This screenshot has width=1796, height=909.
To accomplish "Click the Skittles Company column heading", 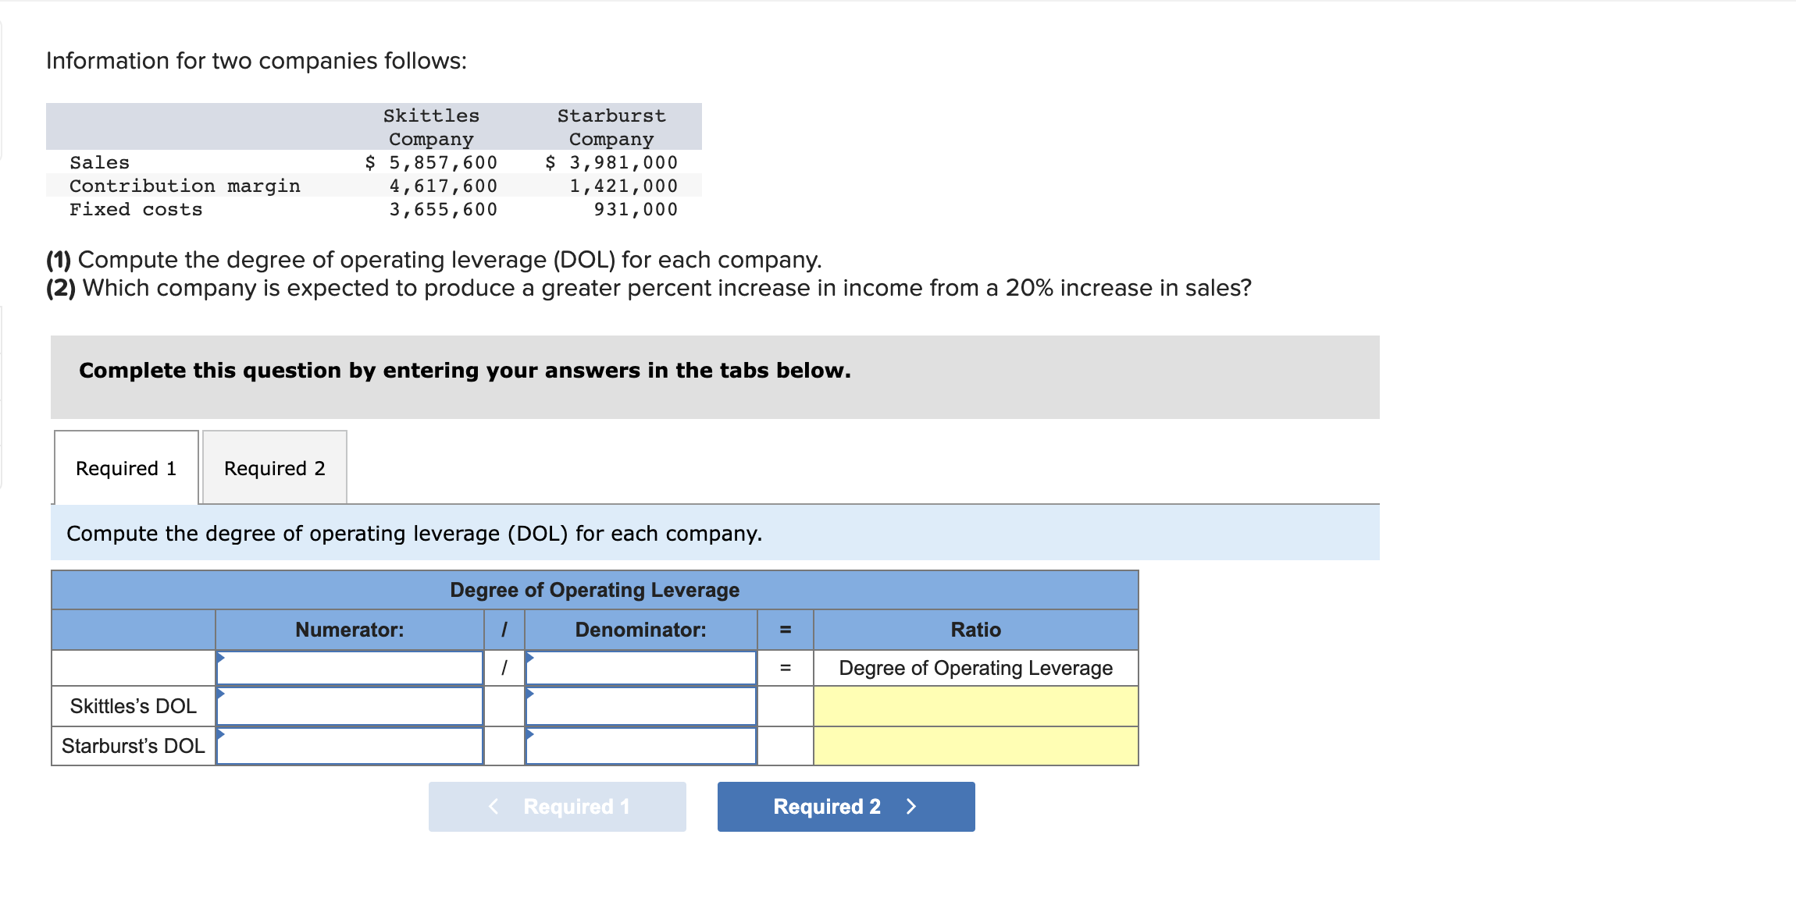I will click(431, 127).
